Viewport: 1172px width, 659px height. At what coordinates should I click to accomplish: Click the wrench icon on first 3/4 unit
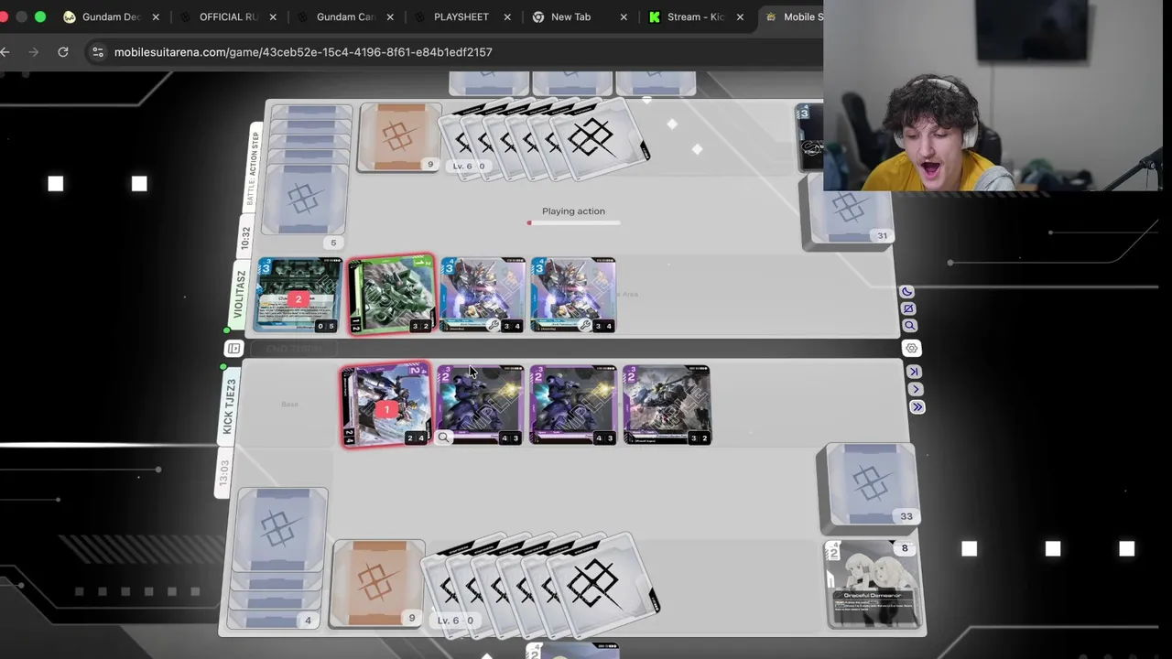494,326
